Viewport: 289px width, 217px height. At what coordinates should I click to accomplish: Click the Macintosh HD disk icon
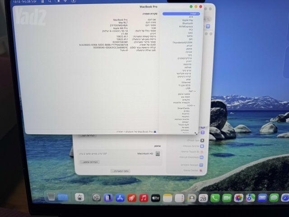(x=158, y=154)
